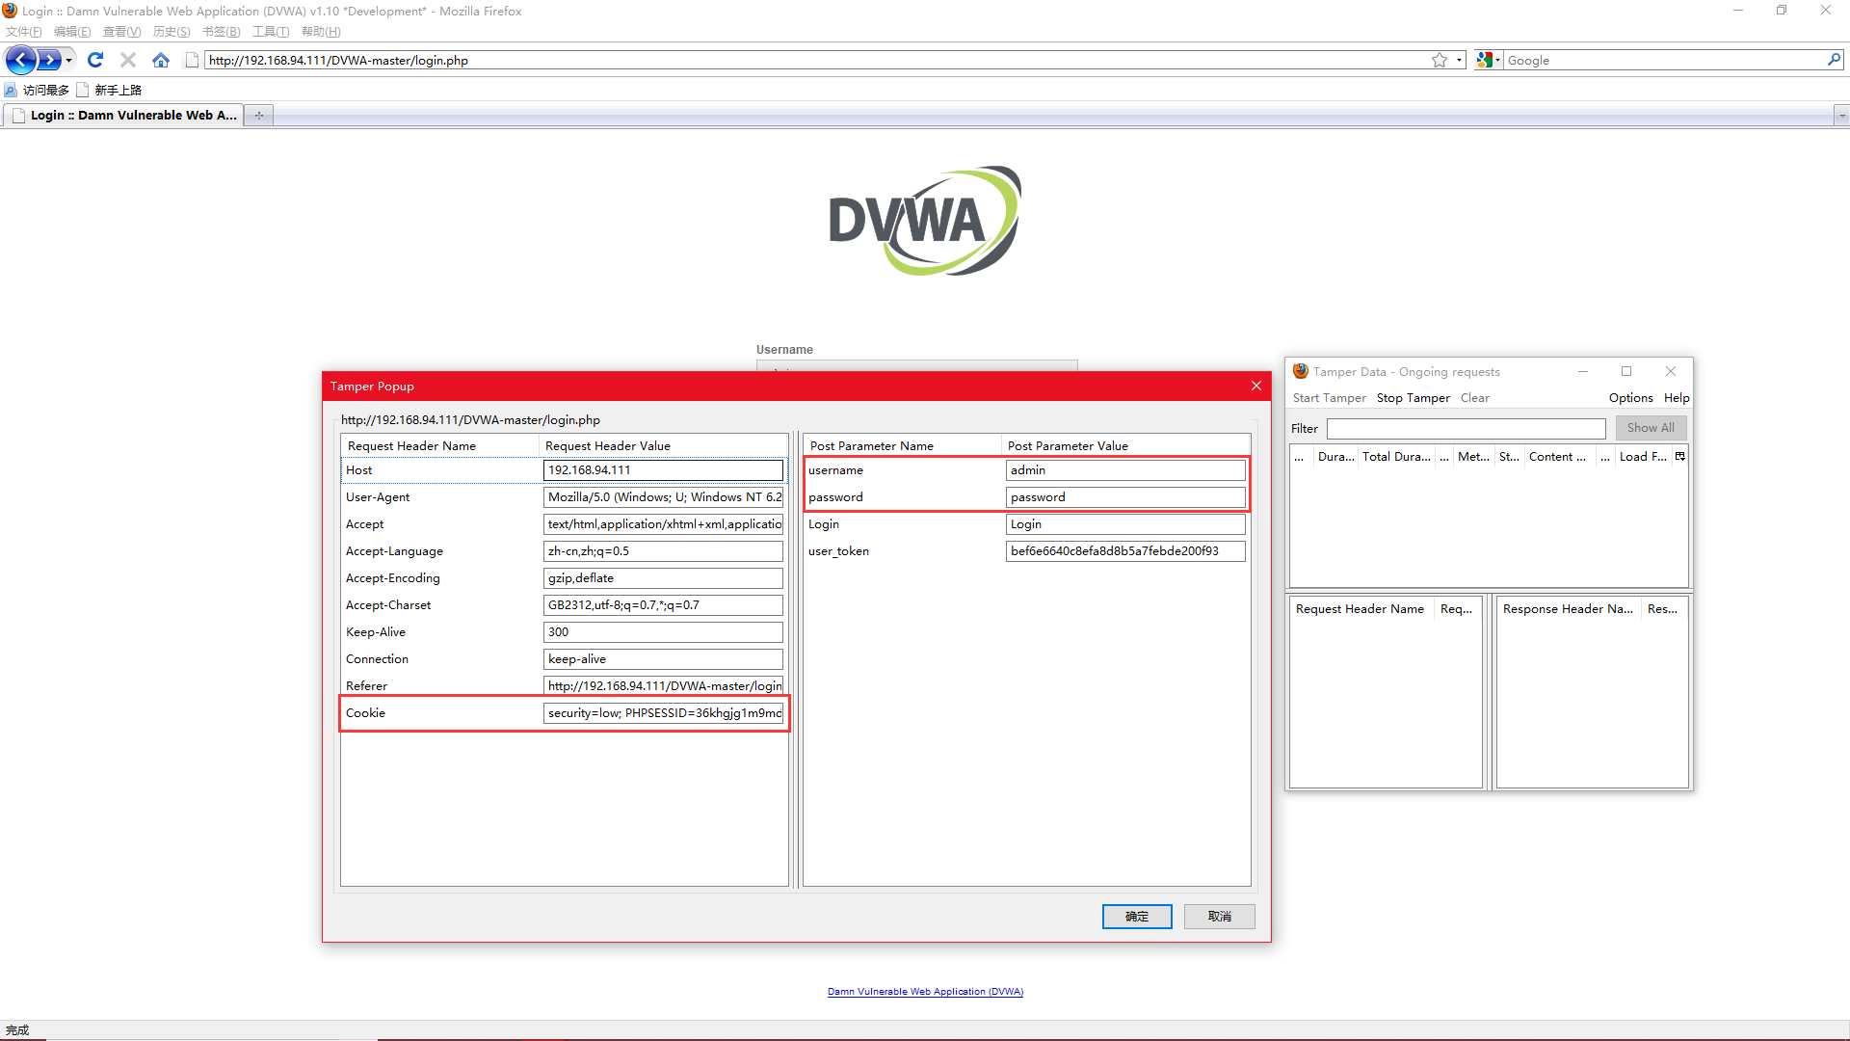1850x1041 pixels.
Task: Click the Total Dura... column header
Action: coord(1396,457)
